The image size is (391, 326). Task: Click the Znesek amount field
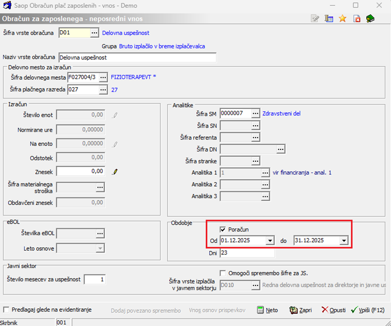(x=81, y=171)
